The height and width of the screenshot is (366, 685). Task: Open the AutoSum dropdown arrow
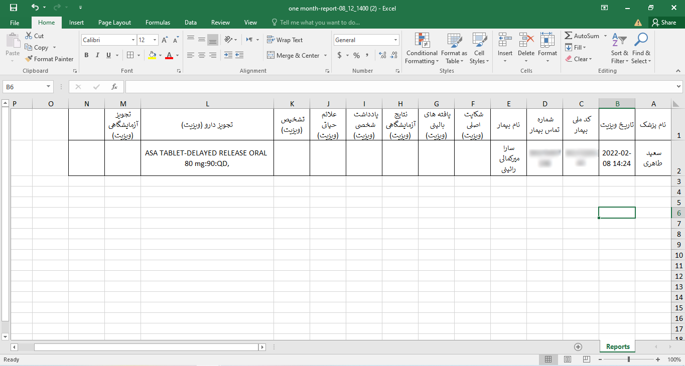point(605,36)
